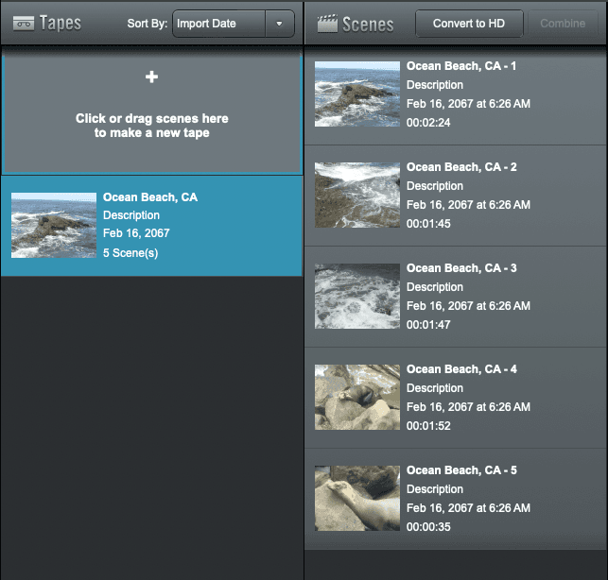
Task: Click the duration 00:00:35
Action: tap(428, 527)
